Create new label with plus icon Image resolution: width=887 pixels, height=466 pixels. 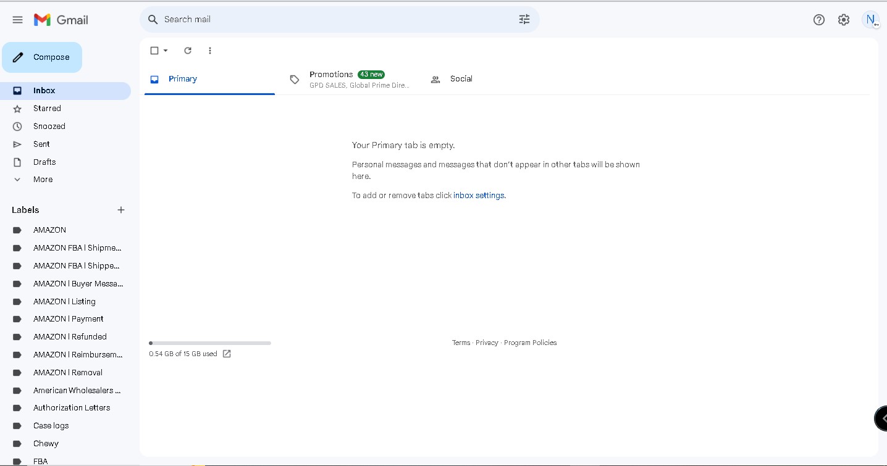pyautogui.click(x=121, y=210)
